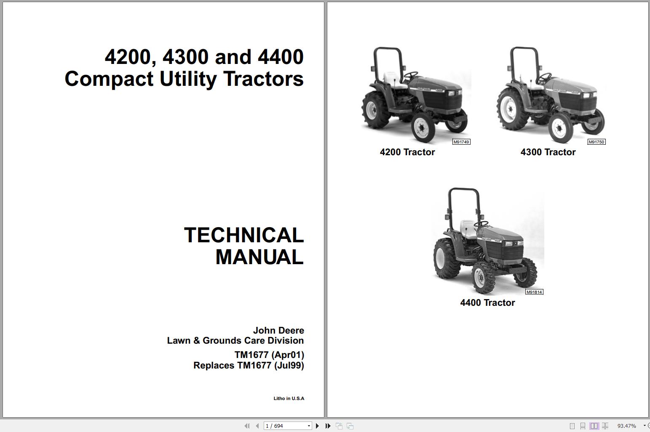Click the M91814 image label
650x432 pixels.
coord(534,292)
